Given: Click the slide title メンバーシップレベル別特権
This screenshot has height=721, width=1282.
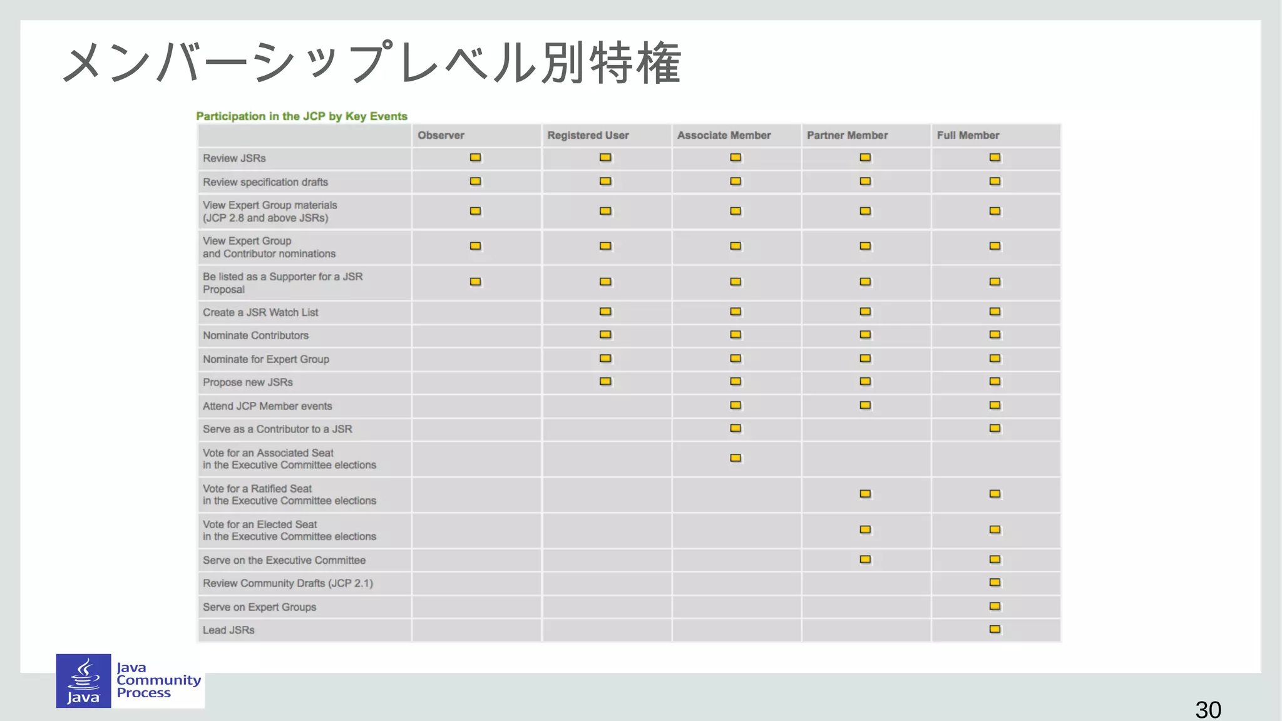Looking at the screenshot, I should click(372, 63).
